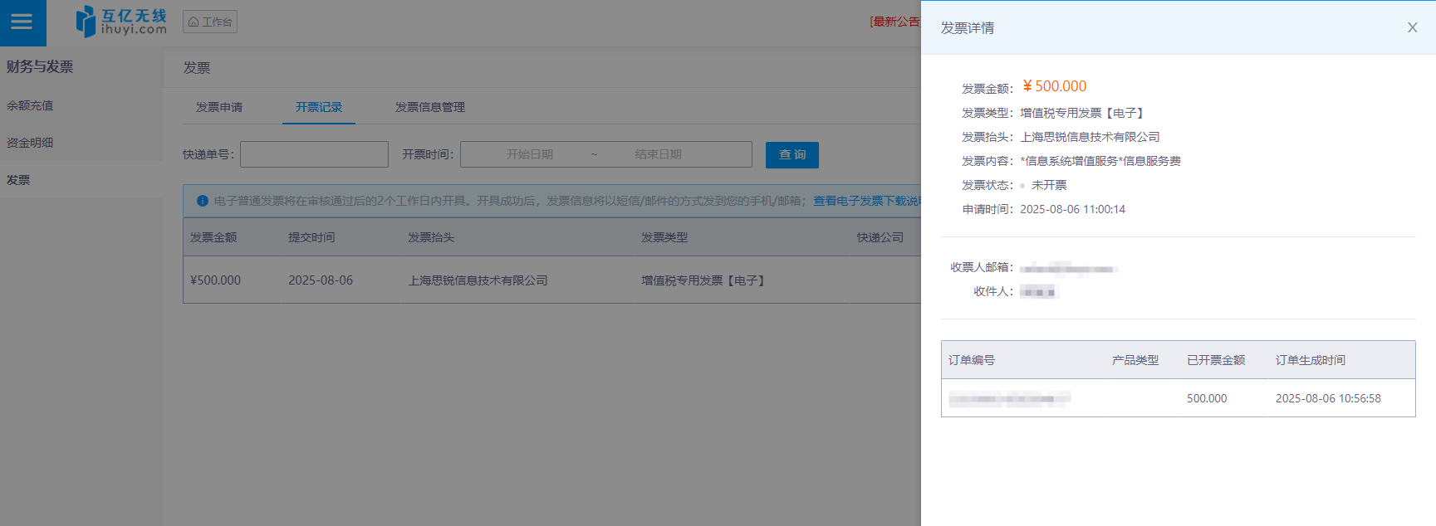Open the 发票信息管理 tab
The height and width of the screenshot is (526, 1436).
[x=429, y=107]
